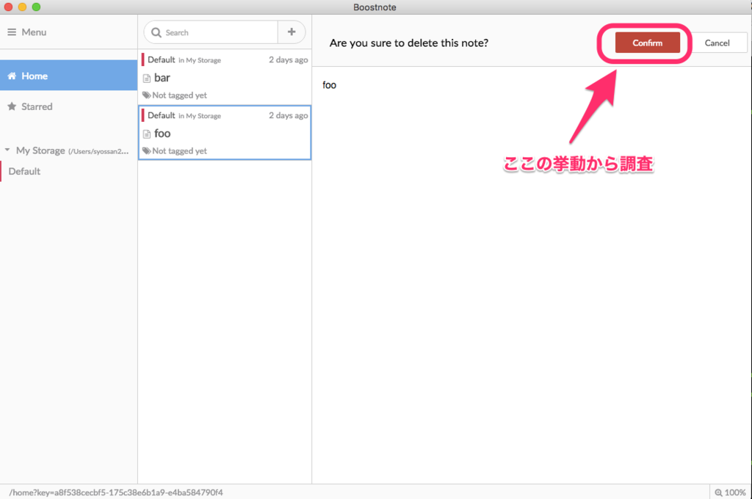Click the zoom magnifier icon in status bar
The image size is (752, 499).
point(718,492)
